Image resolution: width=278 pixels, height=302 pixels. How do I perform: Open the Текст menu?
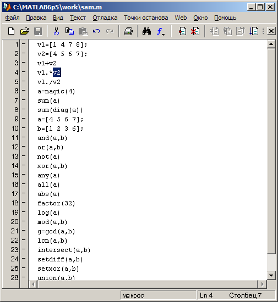pos(78,18)
